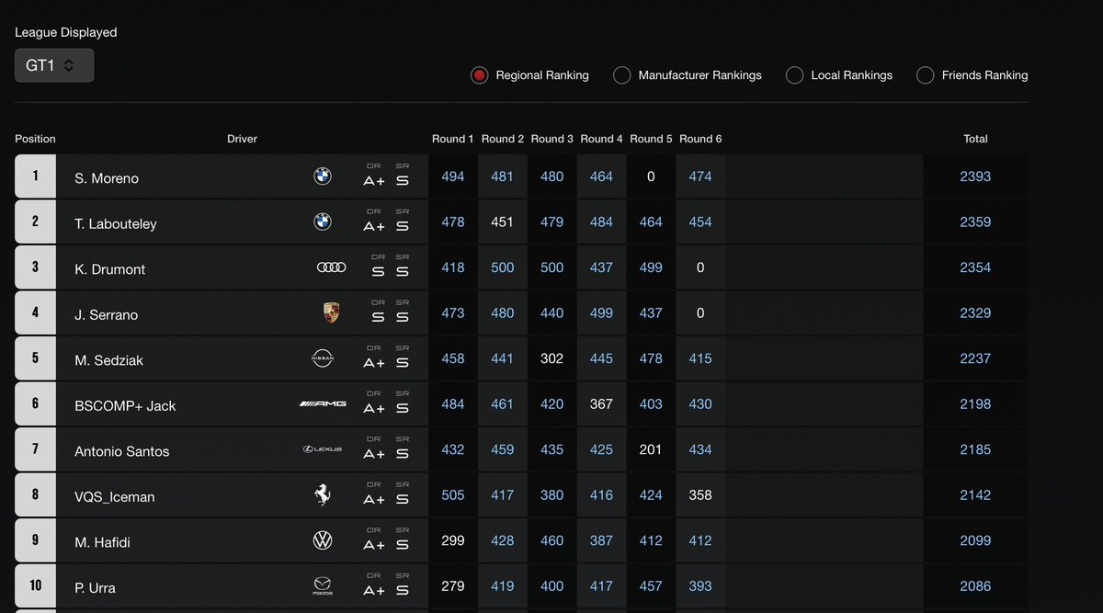Viewport: 1103px width, 613px height.
Task: Select the Manufacturer Rankings radio button
Action: pyautogui.click(x=621, y=75)
